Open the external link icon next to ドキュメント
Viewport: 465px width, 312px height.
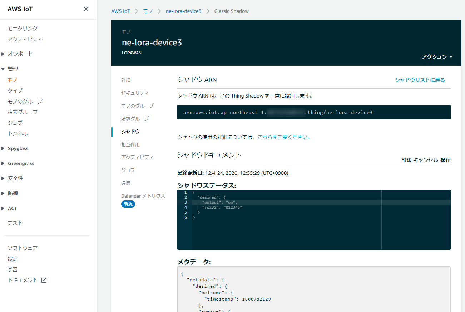click(44, 280)
